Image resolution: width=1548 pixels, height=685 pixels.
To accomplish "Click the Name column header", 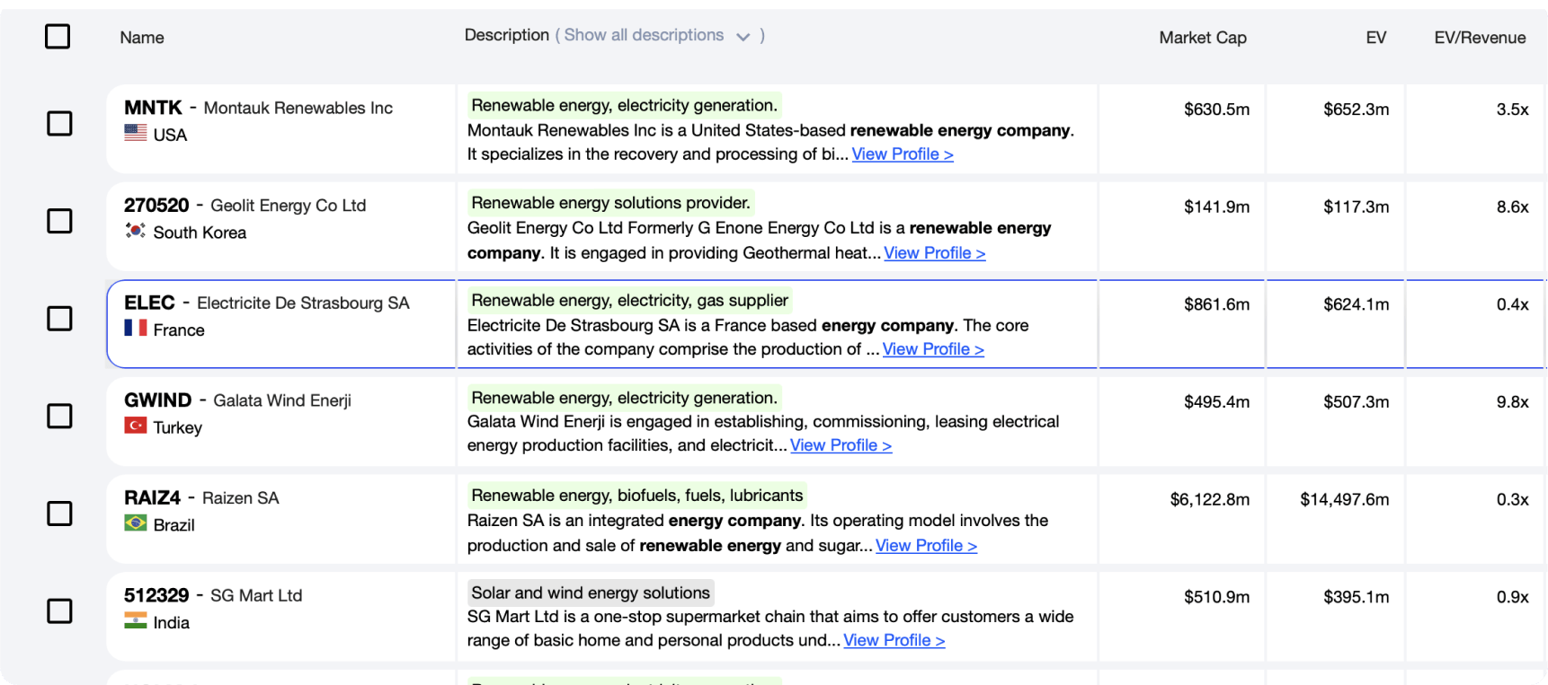I will (142, 38).
